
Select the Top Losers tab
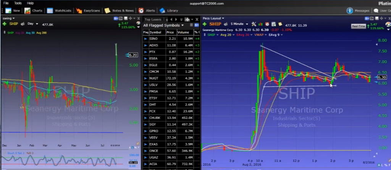tap(153, 19)
